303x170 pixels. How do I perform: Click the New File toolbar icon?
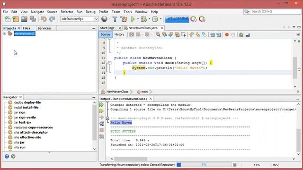click(x=8, y=19)
